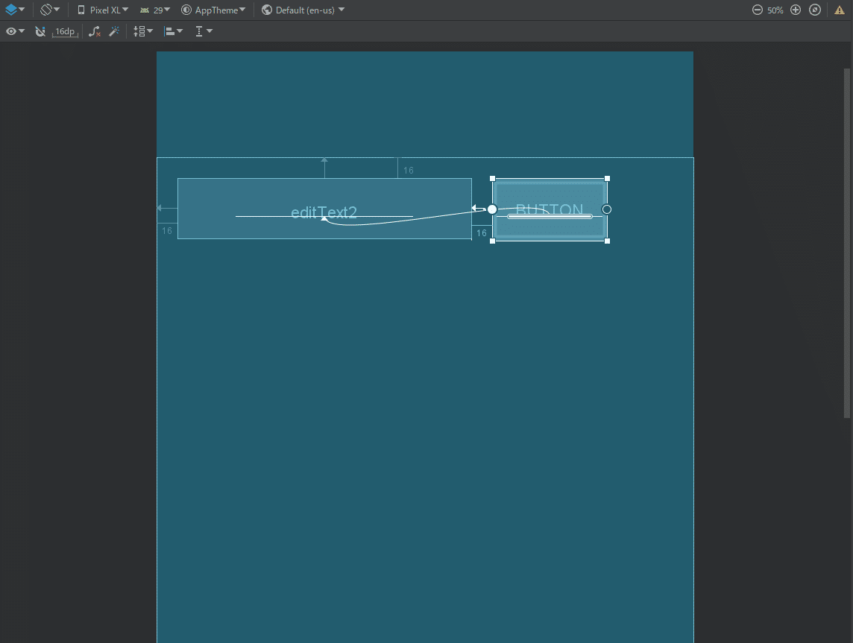Click the zoom to fit screen icon
Screen dimensions: 853x643
pyautogui.click(x=815, y=10)
